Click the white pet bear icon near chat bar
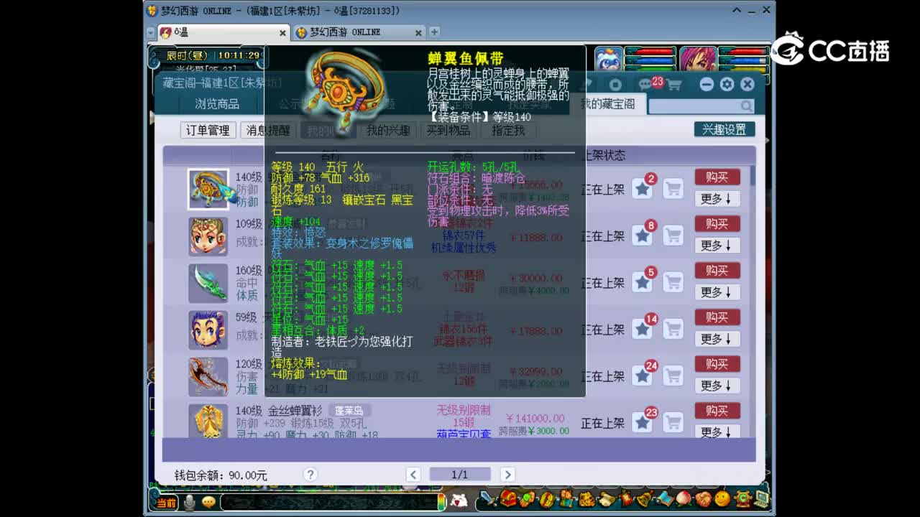 pyautogui.click(x=459, y=501)
